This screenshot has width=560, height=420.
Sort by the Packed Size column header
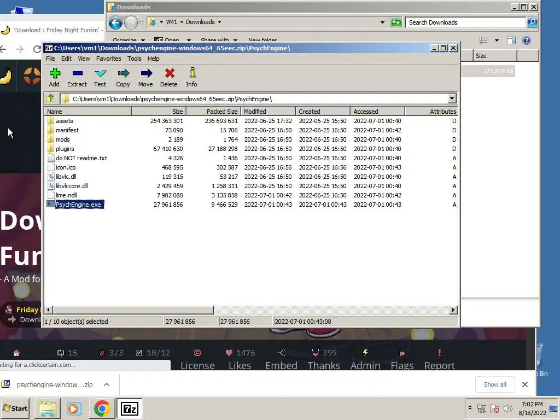coord(213,112)
